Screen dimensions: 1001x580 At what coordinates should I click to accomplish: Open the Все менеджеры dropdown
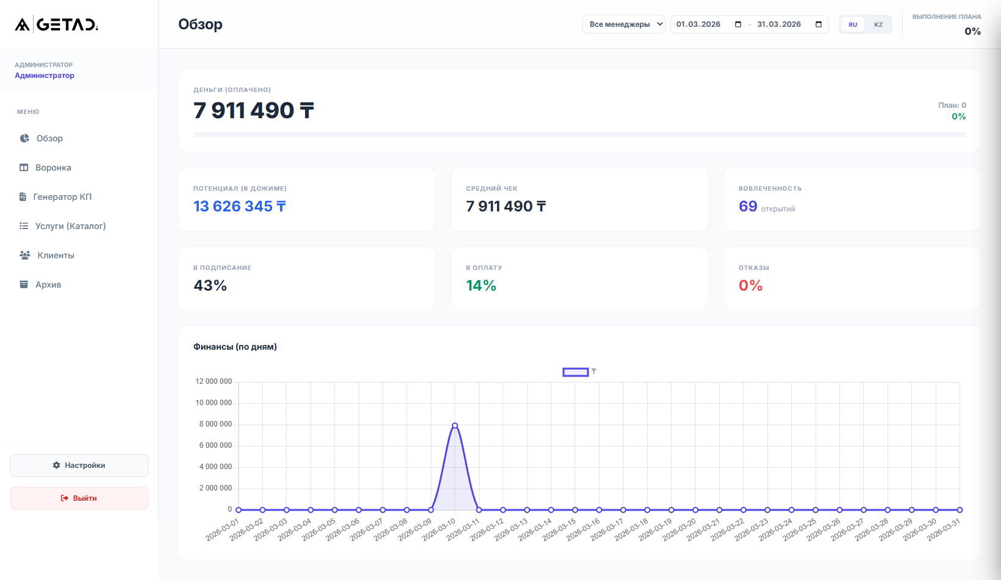point(623,24)
